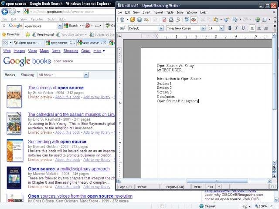279x209 pixels.
Task: Switch to Wikipedia Open source tab
Action: point(28,43)
